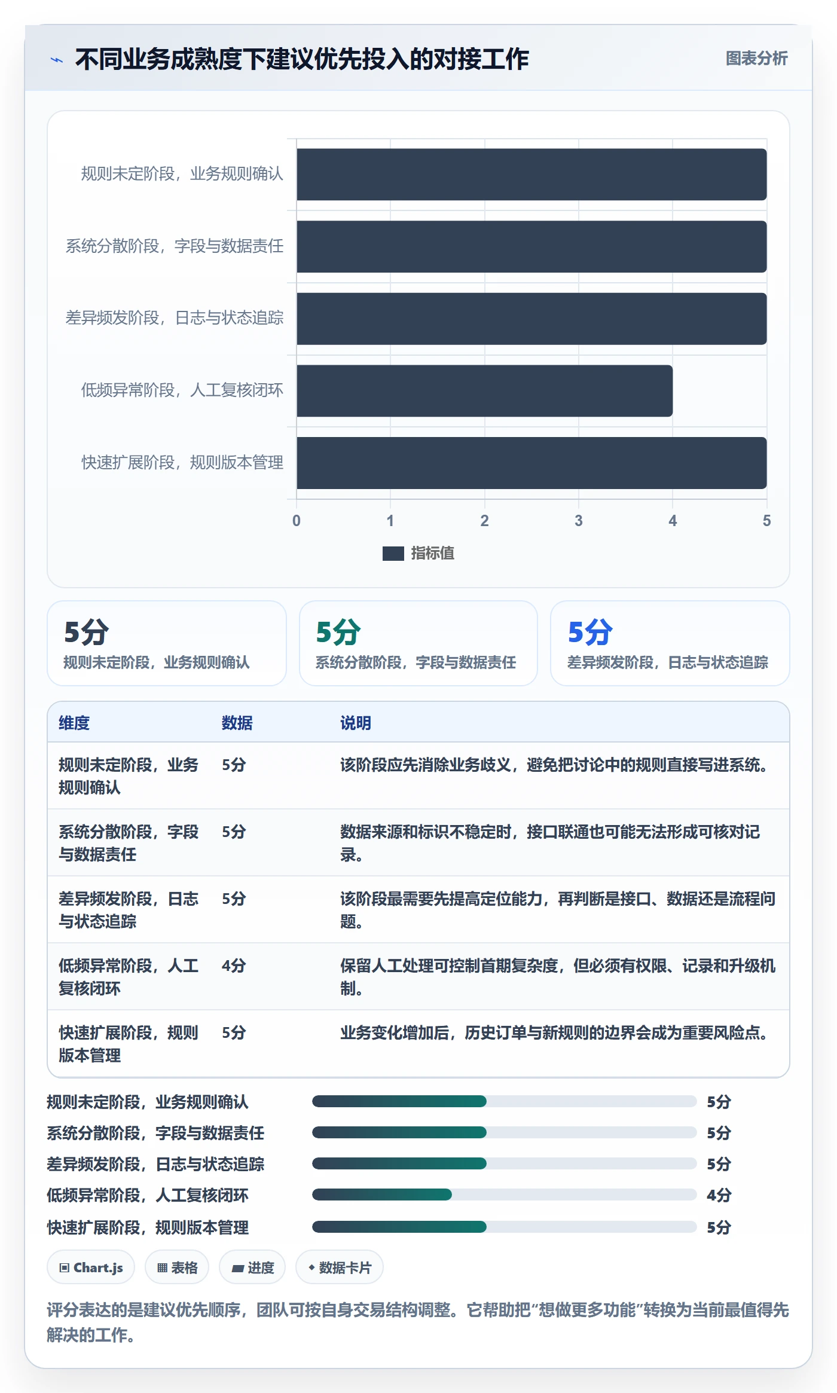Click the bar for 系统分散阶段，字段与数据责任
The image size is (837, 1393).
(x=531, y=247)
